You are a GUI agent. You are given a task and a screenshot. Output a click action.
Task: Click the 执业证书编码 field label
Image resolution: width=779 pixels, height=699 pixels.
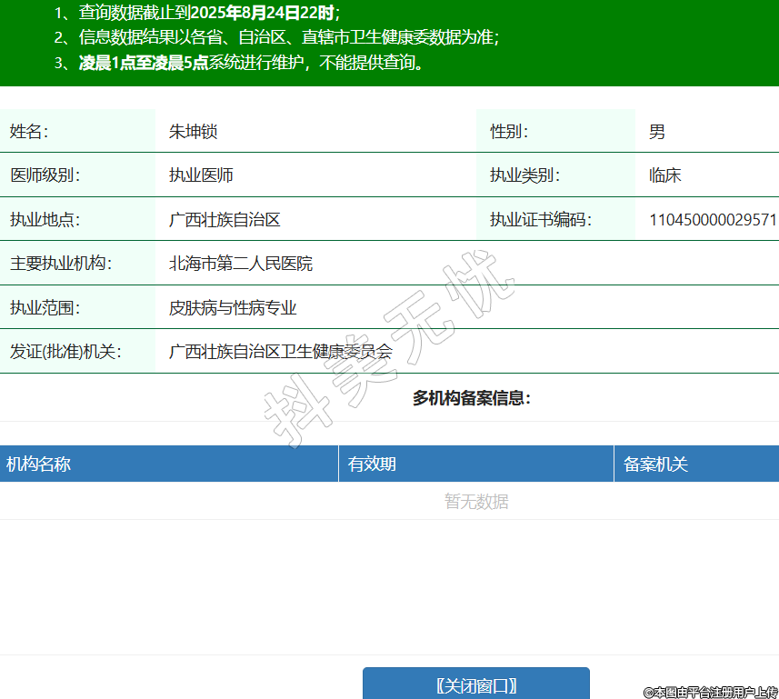point(541,220)
